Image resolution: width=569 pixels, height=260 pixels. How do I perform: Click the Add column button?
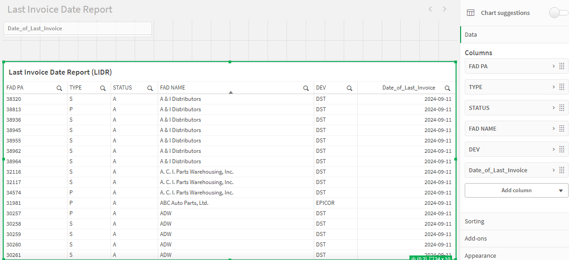[x=516, y=190]
